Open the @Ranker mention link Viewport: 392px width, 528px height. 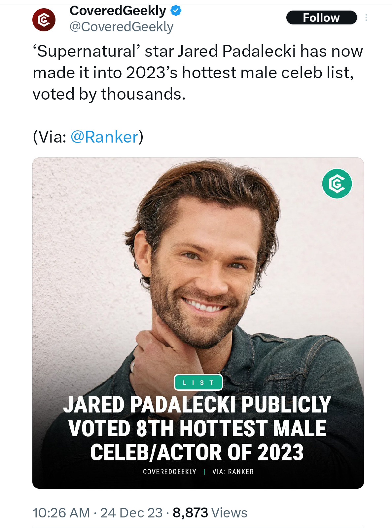104,137
